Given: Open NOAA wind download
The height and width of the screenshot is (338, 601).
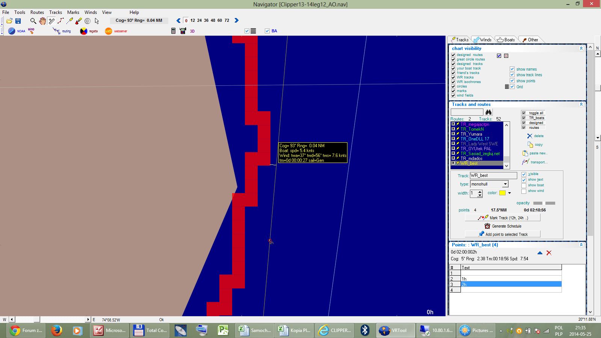Looking at the screenshot, I should click(17, 31).
